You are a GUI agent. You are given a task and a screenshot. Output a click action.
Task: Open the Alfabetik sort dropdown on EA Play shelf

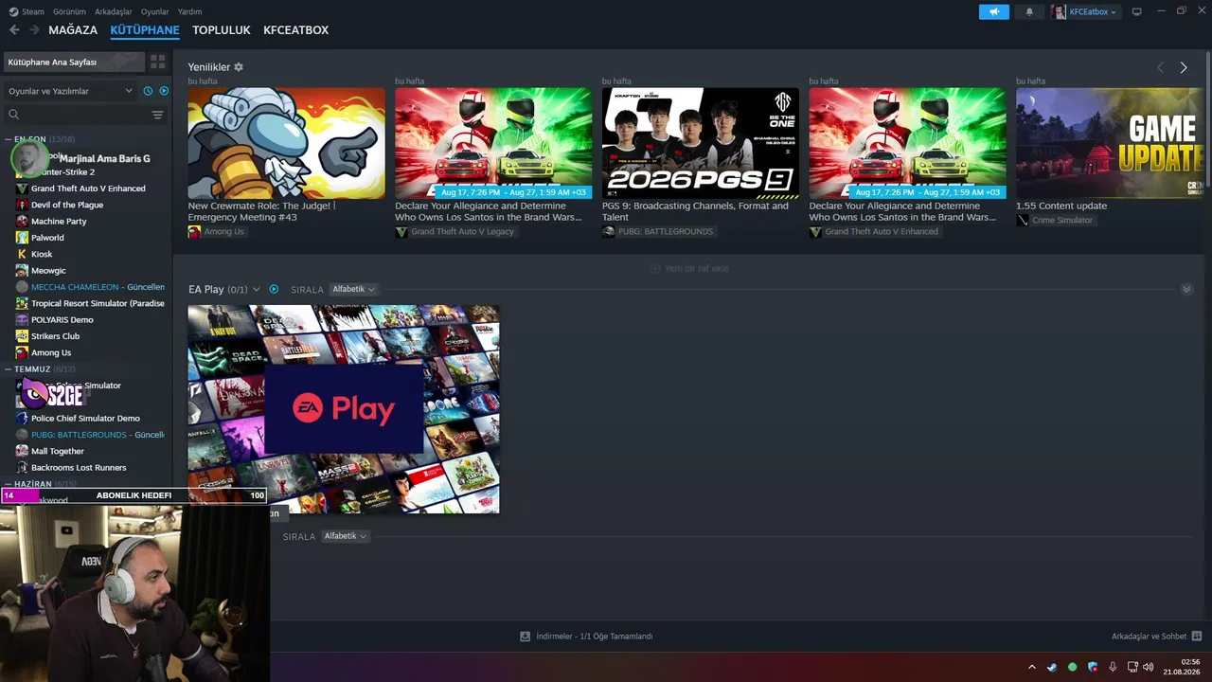(353, 289)
